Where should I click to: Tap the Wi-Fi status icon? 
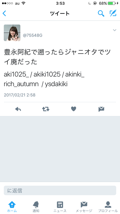(x=24, y=3)
